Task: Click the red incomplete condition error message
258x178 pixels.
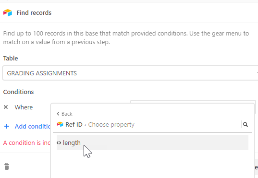Action: click(26, 143)
